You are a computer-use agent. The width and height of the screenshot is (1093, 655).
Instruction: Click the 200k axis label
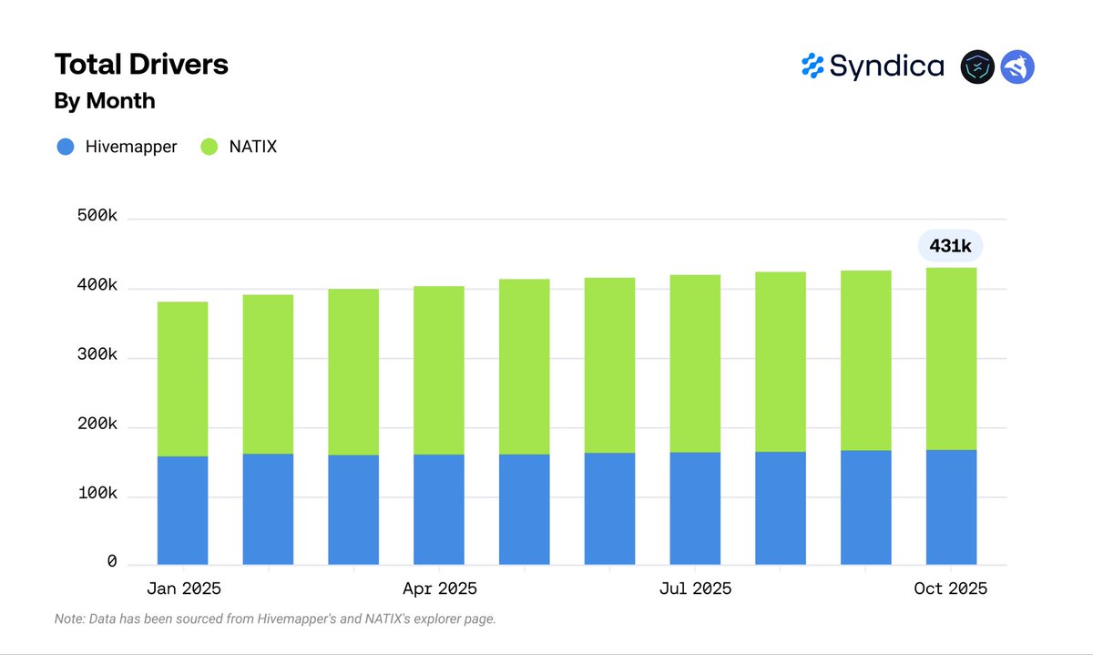click(x=96, y=425)
